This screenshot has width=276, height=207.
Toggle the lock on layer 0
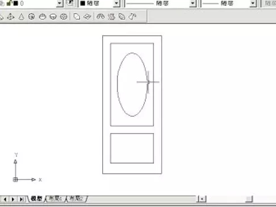coord(9,3)
